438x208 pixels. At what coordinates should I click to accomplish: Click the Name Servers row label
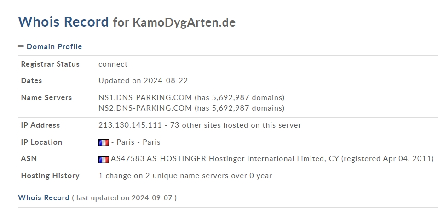(46, 98)
